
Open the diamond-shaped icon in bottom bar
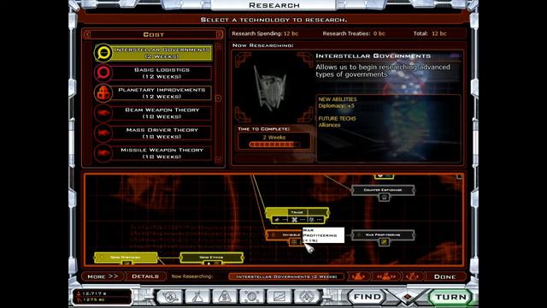307,297
